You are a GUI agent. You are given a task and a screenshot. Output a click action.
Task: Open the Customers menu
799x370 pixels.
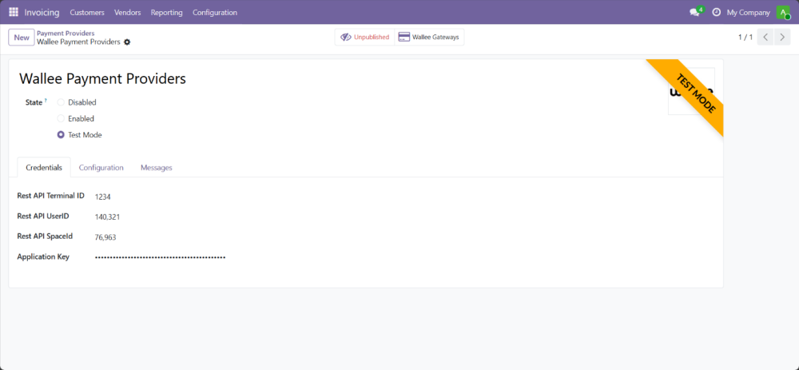tap(87, 12)
